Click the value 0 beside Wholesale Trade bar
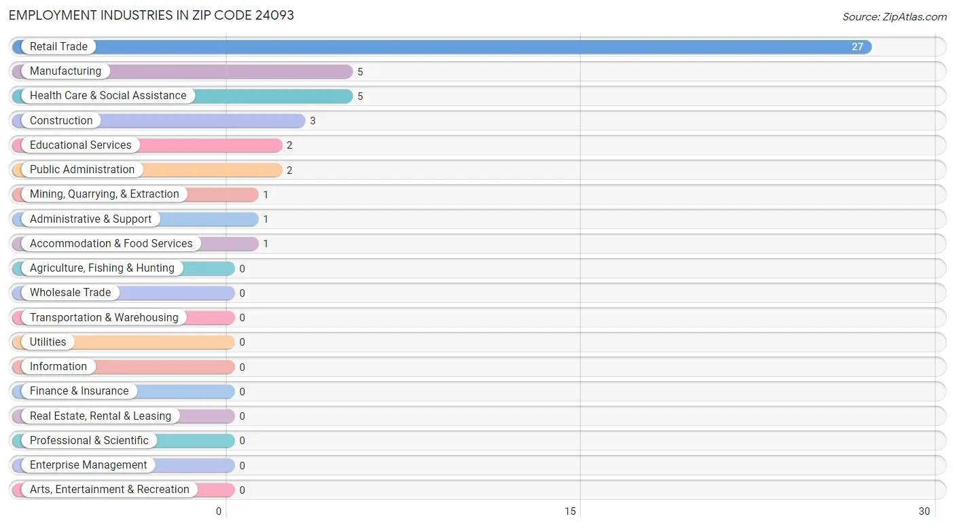 pos(242,293)
